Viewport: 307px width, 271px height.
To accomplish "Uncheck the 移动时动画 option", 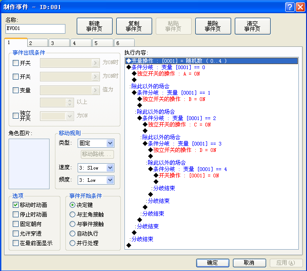I will (x=15, y=205).
